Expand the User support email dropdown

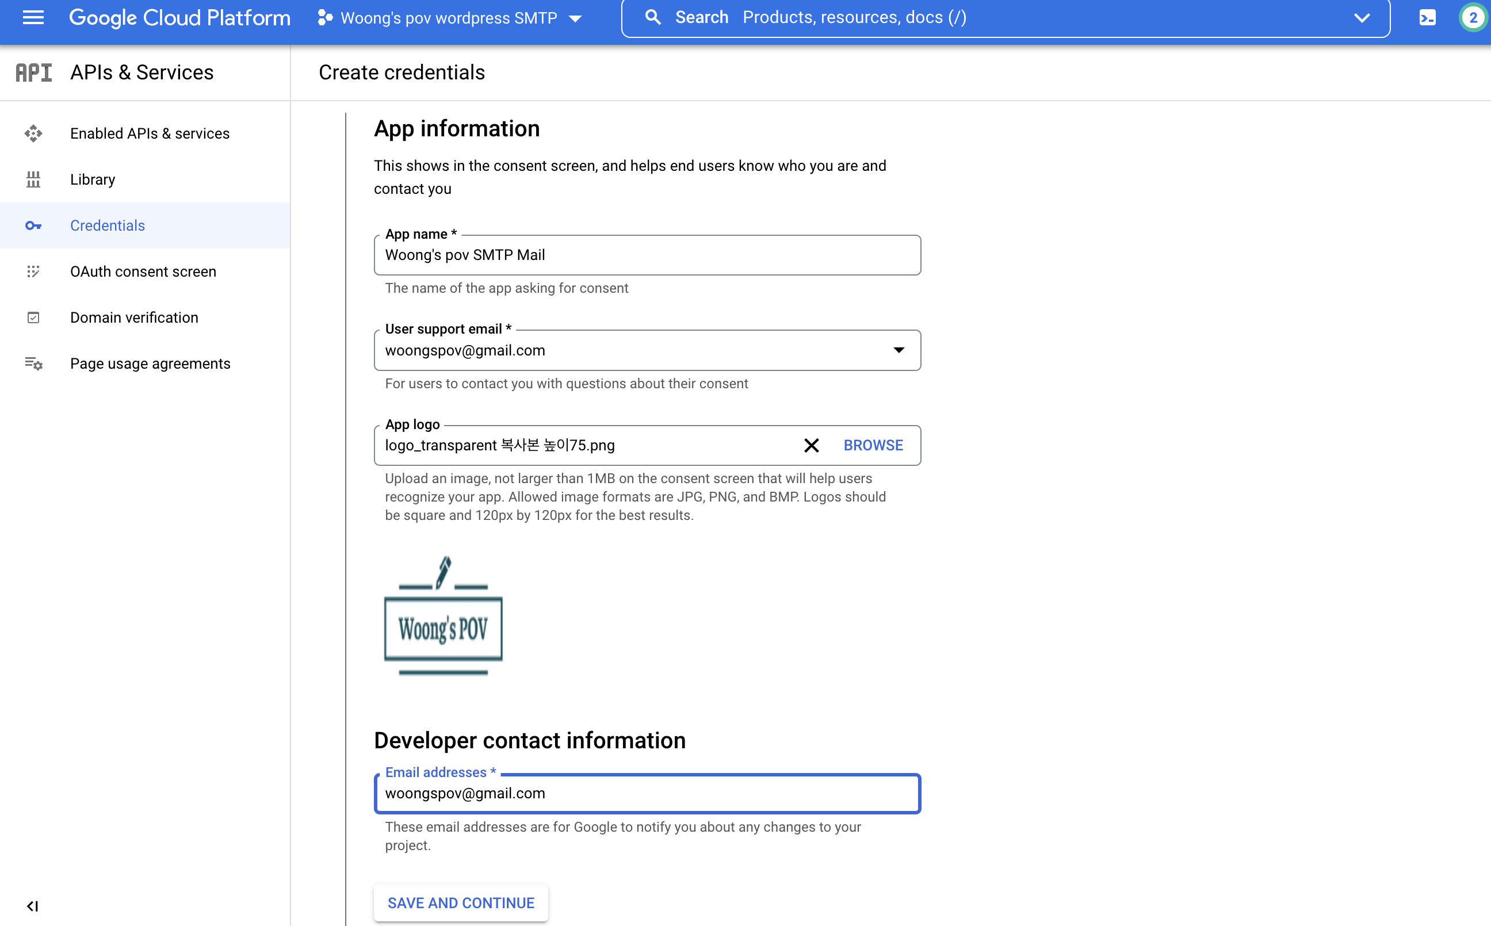point(899,350)
